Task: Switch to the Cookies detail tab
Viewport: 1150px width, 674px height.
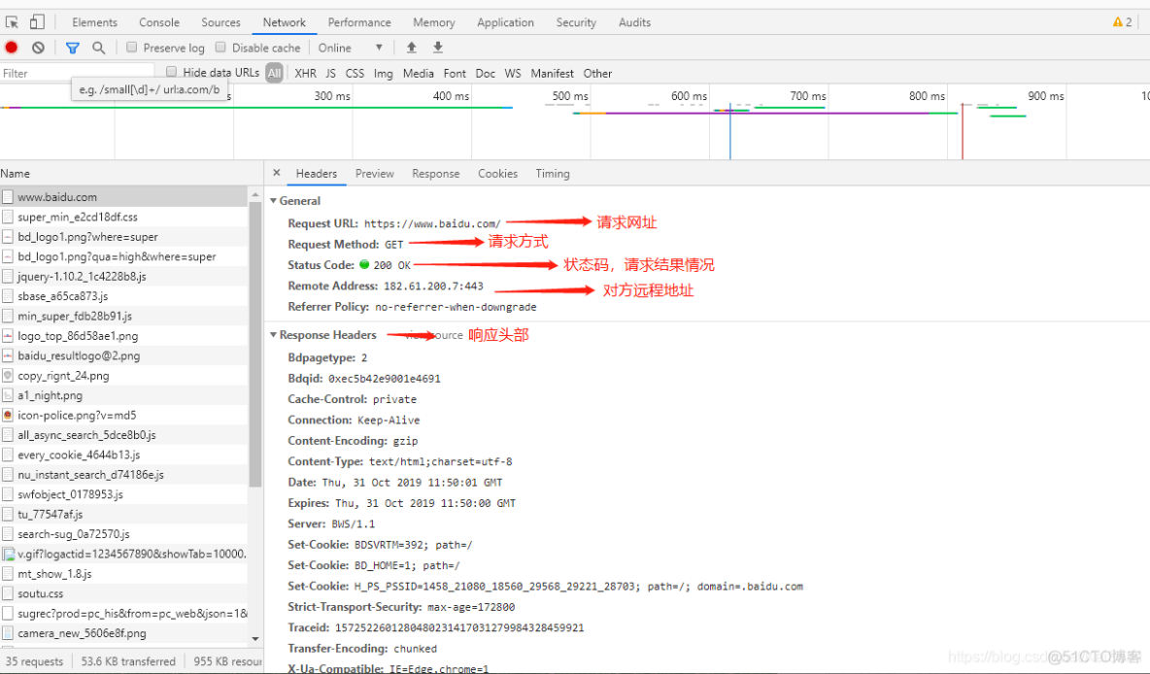Action: click(x=497, y=174)
